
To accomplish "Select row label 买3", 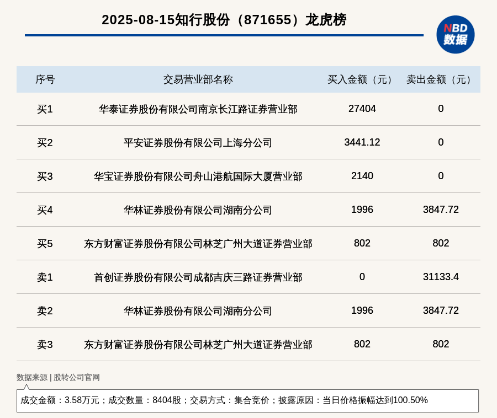I will click(x=45, y=176).
